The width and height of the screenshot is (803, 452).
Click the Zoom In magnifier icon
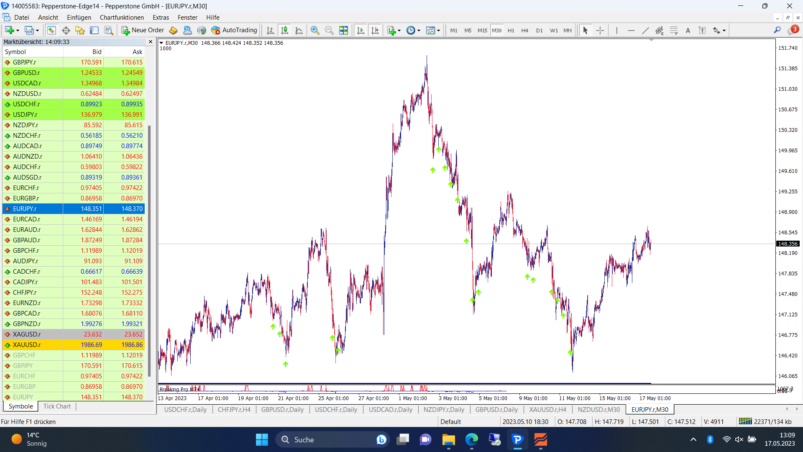coord(315,30)
